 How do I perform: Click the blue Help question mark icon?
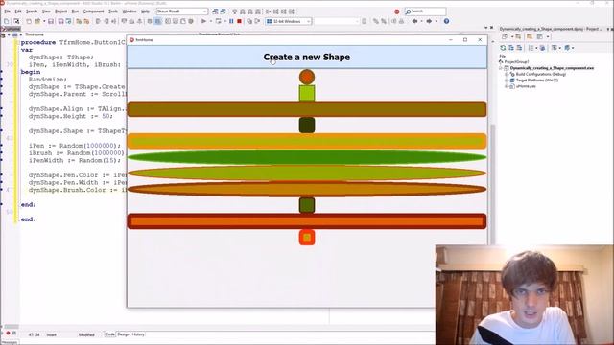point(446,21)
